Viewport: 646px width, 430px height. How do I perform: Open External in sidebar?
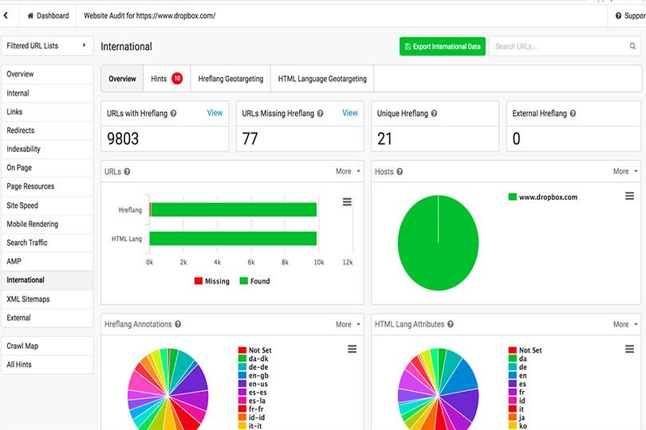click(47, 318)
